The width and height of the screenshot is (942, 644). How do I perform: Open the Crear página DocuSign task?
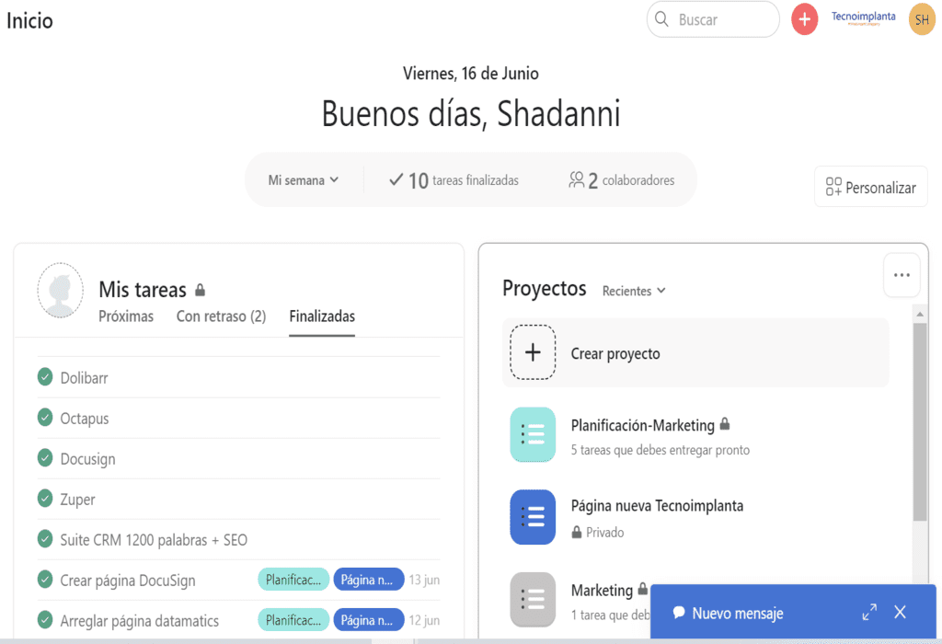tap(127, 581)
